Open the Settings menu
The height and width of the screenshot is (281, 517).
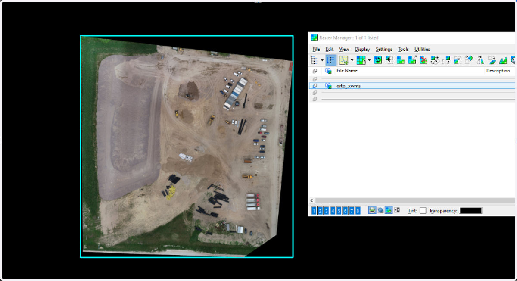[x=384, y=49]
